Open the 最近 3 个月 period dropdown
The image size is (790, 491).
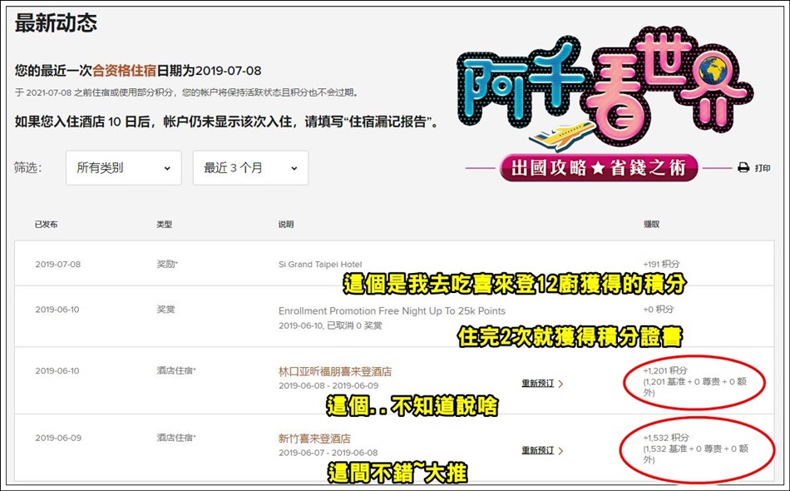[250, 168]
